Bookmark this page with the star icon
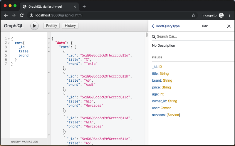Image resolution: width=235 pixels, height=146 pixels. [193, 15]
